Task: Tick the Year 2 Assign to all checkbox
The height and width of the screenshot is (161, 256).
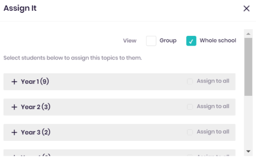Action: [190, 107]
